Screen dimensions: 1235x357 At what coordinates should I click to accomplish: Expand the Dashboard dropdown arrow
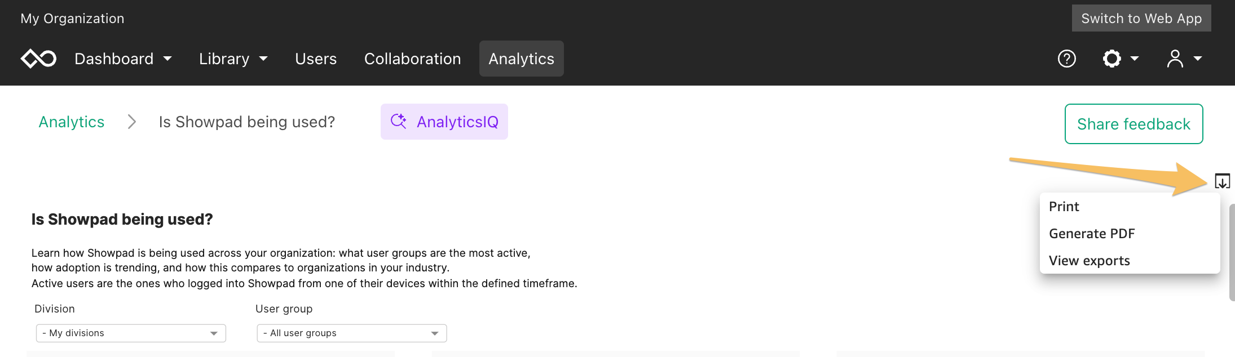[x=167, y=59]
